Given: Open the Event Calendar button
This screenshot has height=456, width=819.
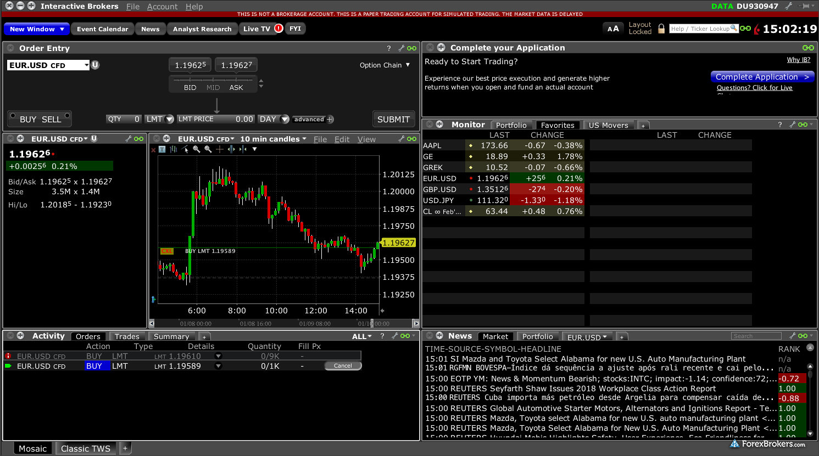Looking at the screenshot, I should [x=102, y=29].
